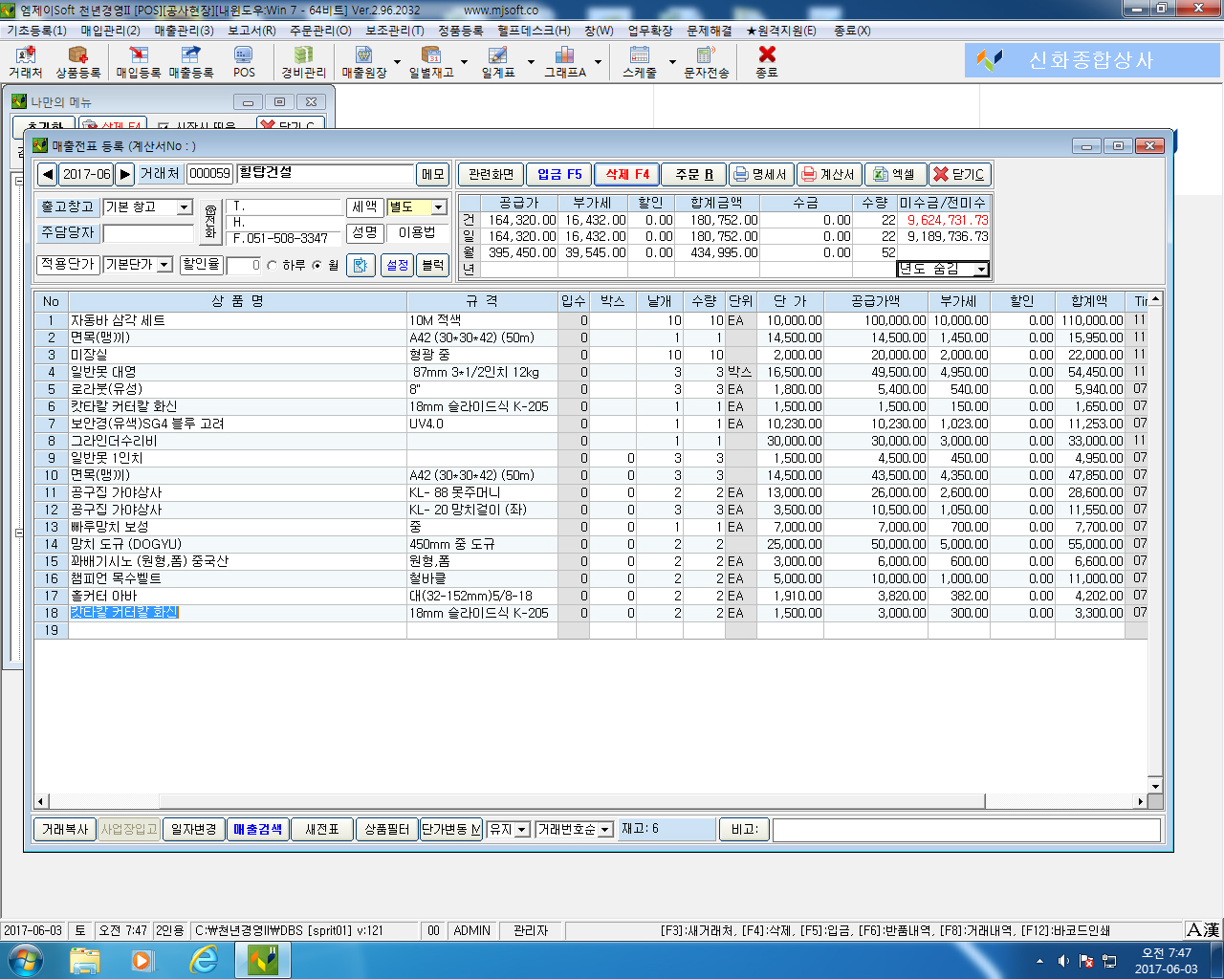Open 일계표 daily summary icon
The width and height of the screenshot is (1224, 979).
[498, 62]
